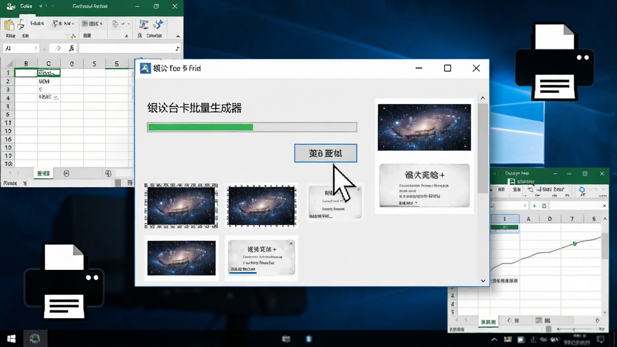
Task: Click the name box arrow in right Excel formula bar
Action: coord(525,206)
